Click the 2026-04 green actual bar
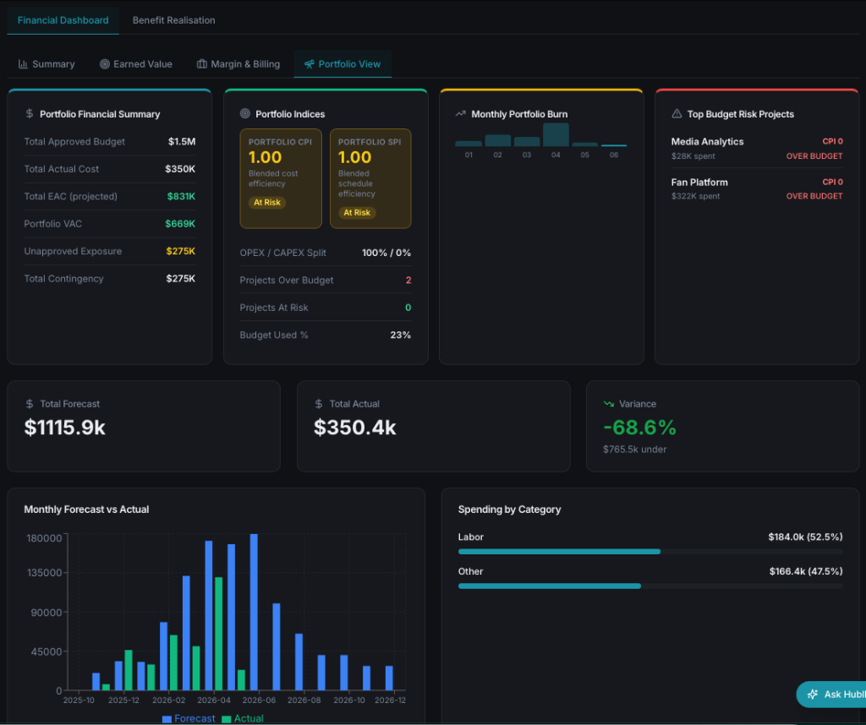The image size is (866, 725). tap(219, 634)
